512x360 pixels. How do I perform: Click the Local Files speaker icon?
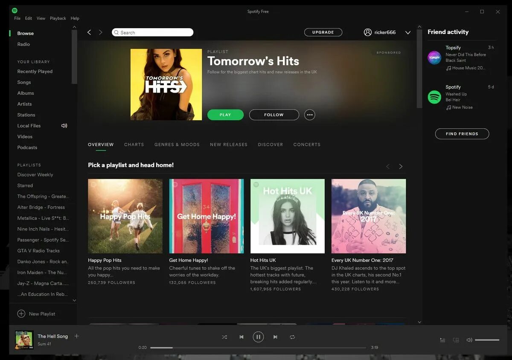(64, 126)
